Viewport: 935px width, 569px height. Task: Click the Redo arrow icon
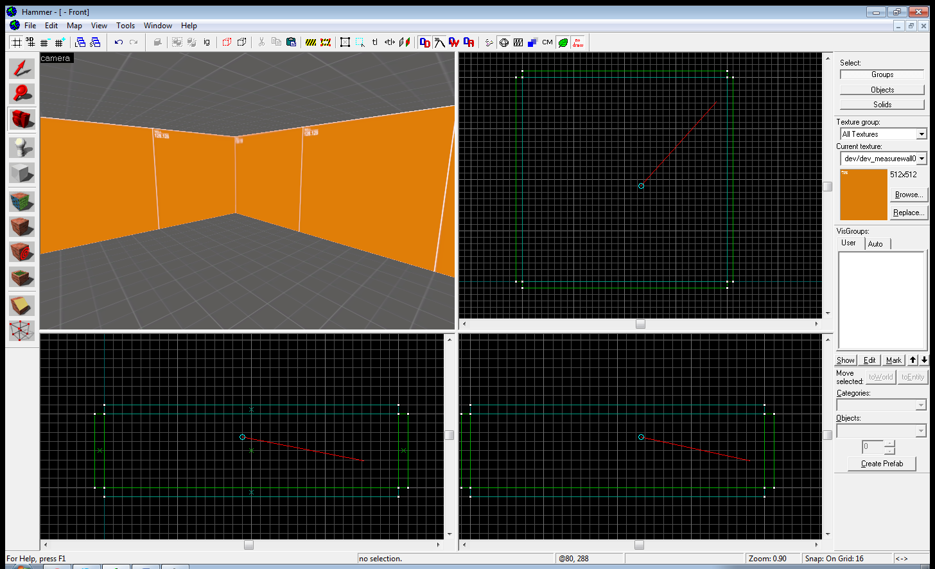click(x=134, y=42)
